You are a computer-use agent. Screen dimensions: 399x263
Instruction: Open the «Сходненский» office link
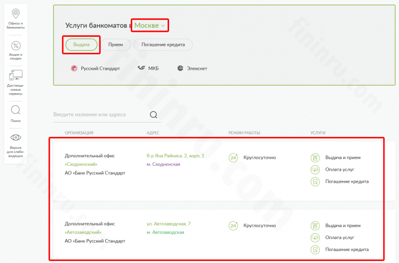[81, 164]
